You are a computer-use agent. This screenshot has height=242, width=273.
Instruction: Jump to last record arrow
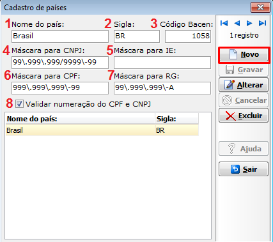262,23
